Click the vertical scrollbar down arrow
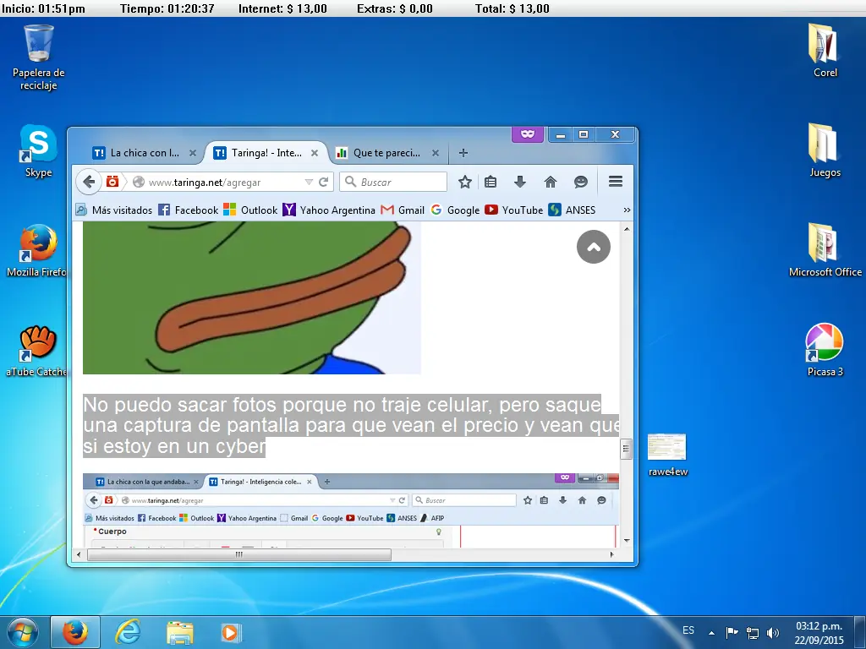Image resolution: width=866 pixels, height=649 pixels. pyautogui.click(x=627, y=541)
